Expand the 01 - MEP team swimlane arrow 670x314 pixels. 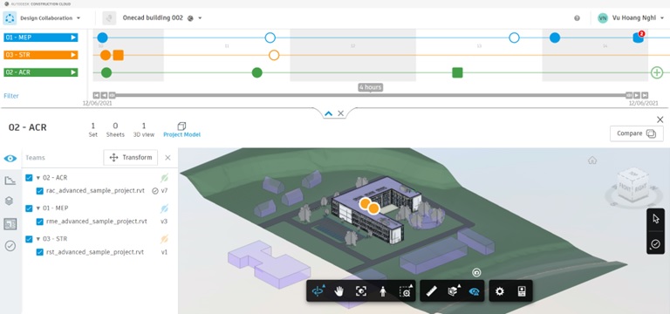point(73,38)
